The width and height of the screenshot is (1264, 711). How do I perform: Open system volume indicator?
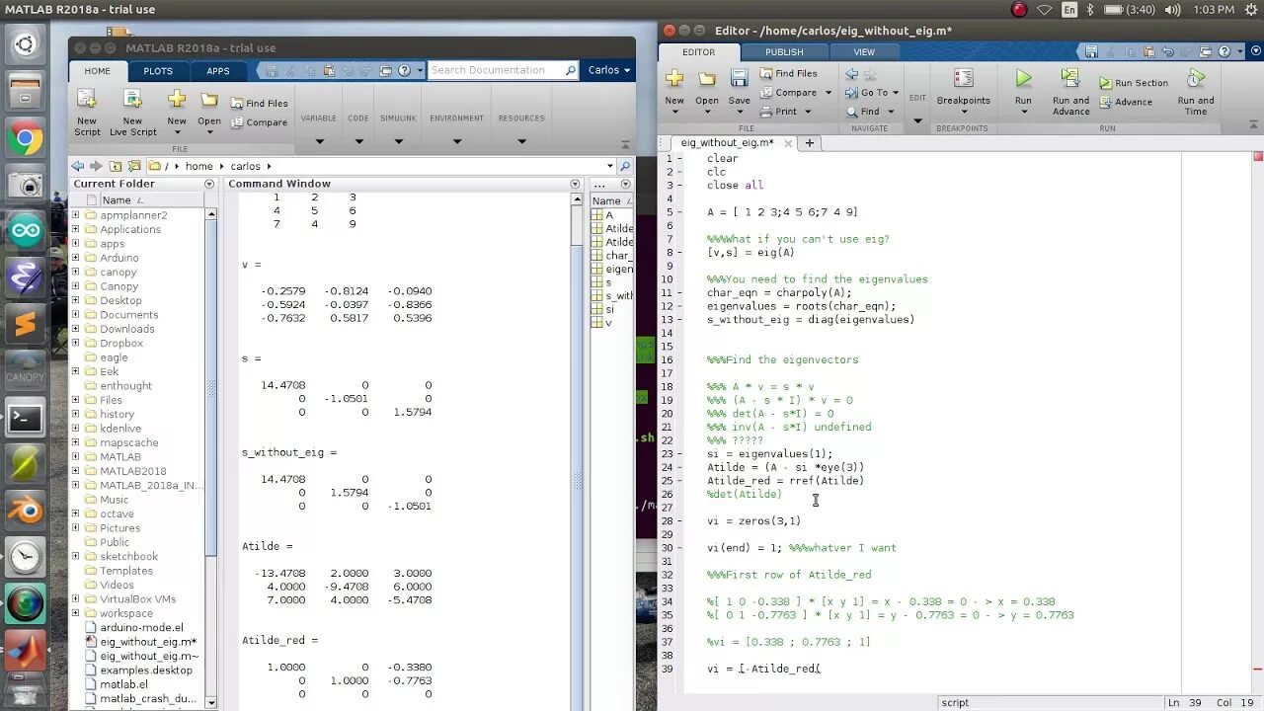tap(1172, 10)
